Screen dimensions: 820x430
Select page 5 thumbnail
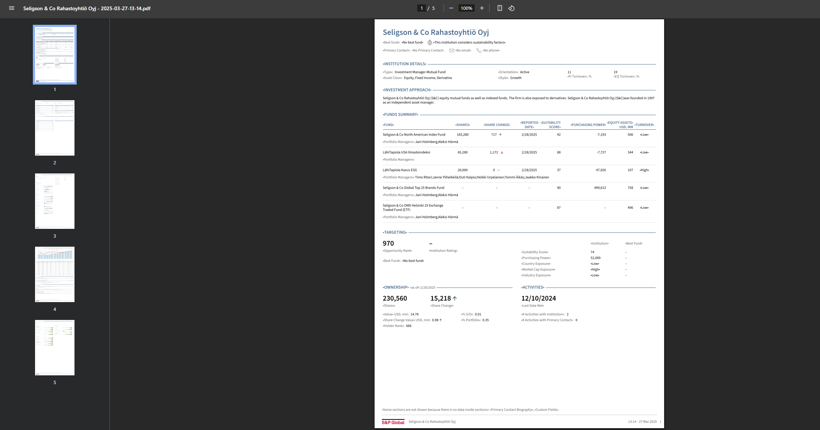[55, 348]
